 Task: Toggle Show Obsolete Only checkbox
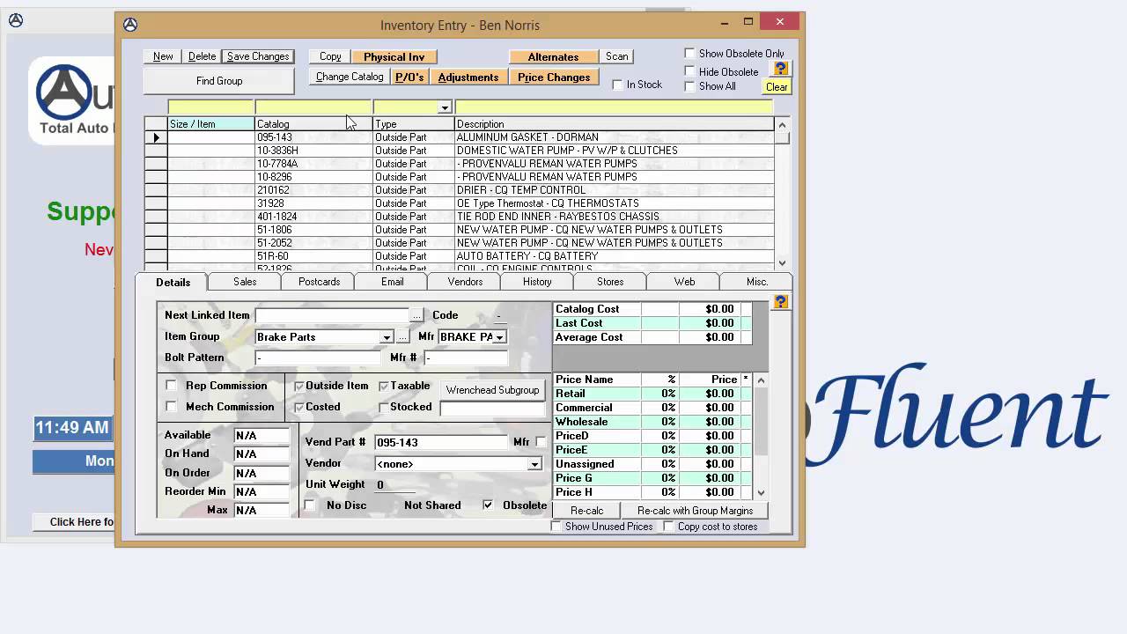tap(689, 54)
